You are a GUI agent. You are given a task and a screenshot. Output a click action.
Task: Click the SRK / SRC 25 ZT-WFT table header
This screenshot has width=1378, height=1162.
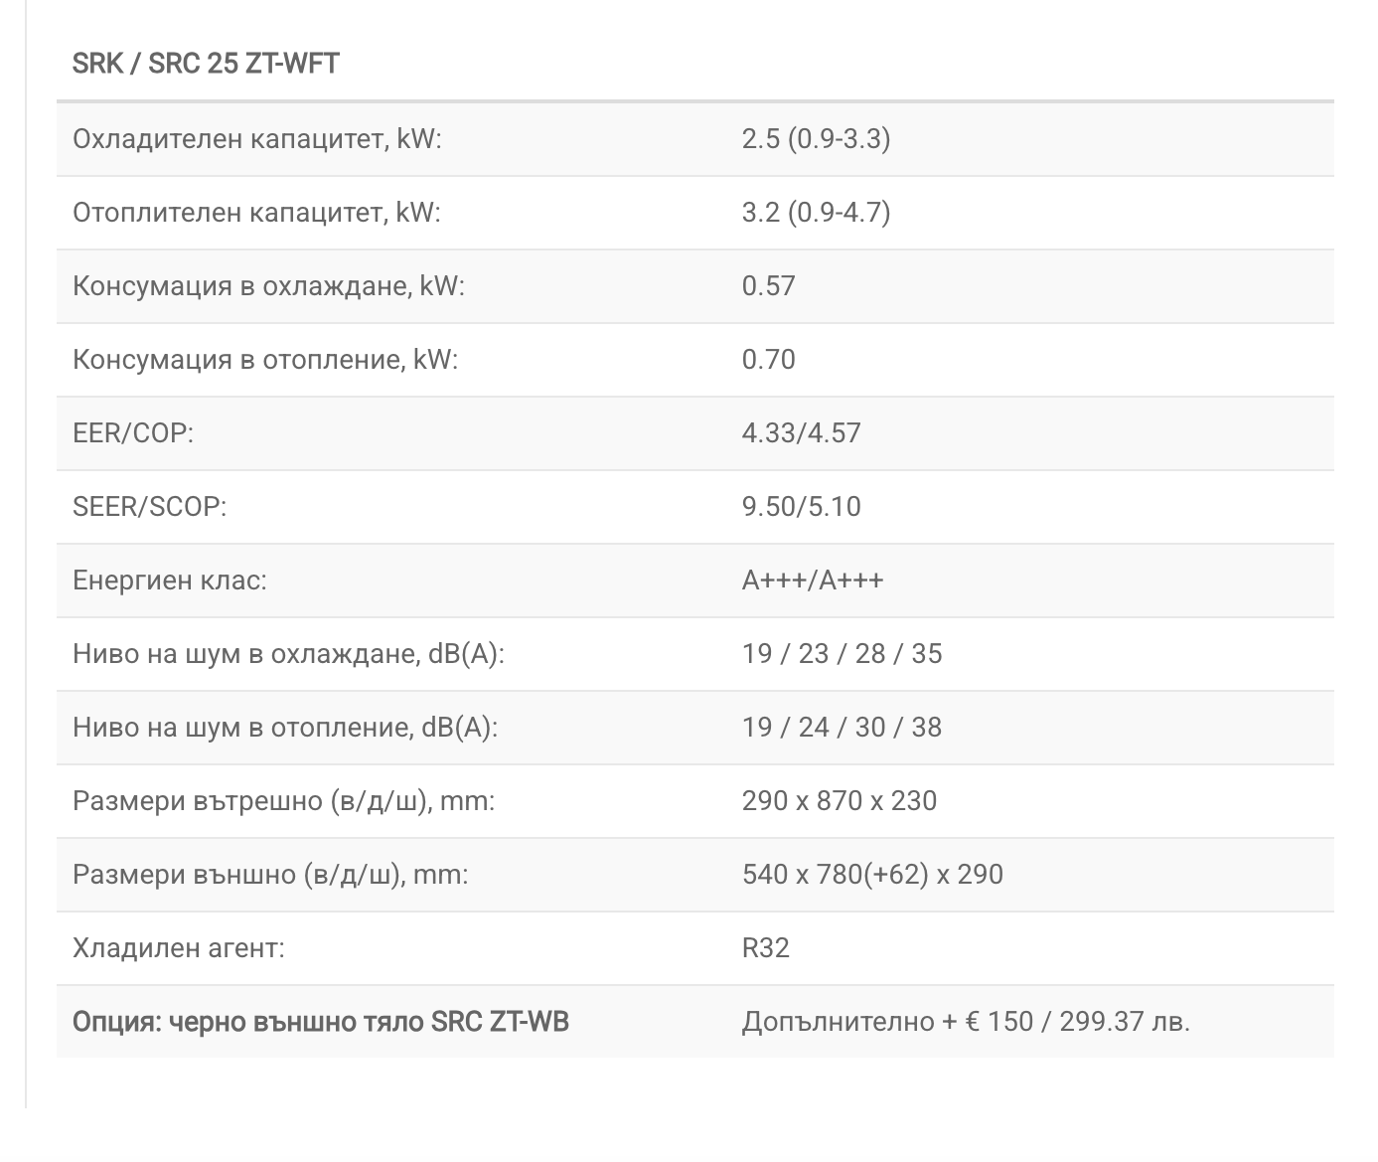(206, 64)
